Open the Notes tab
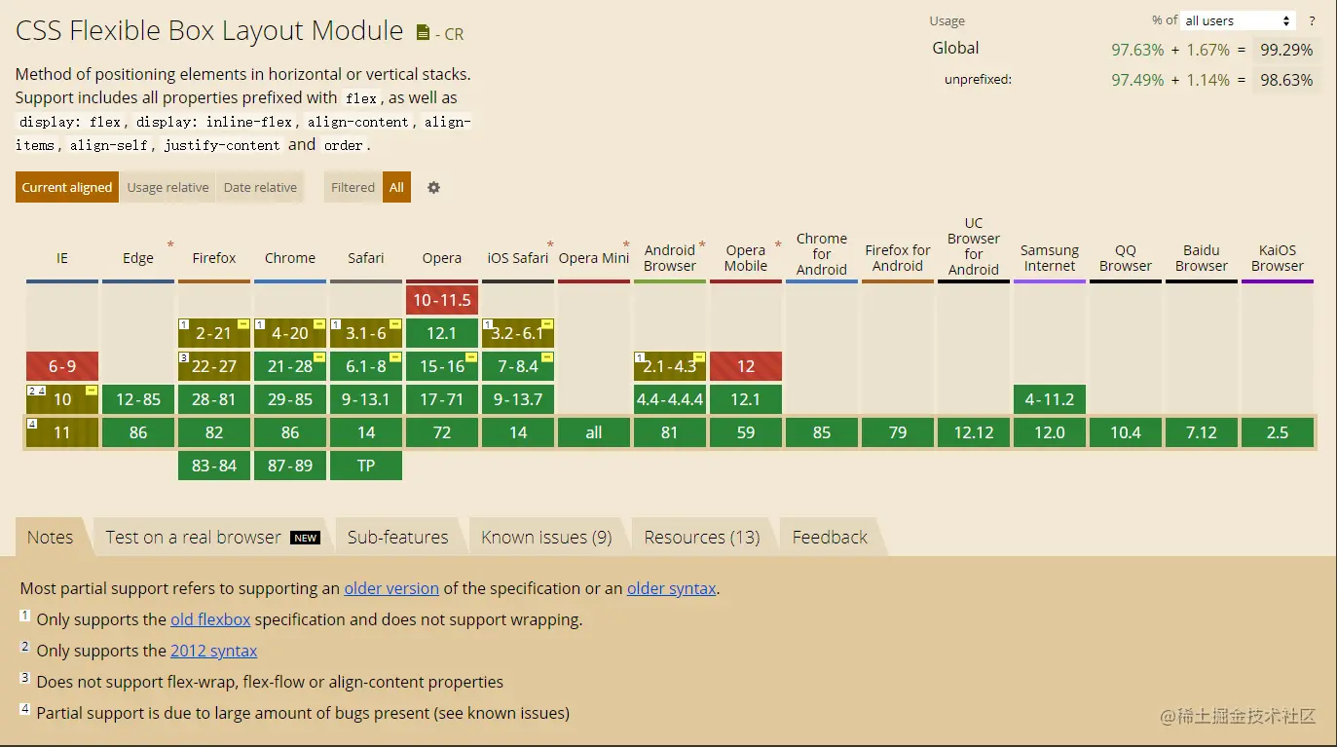This screenshot has height=747, width=1337. pyautogui.click(x=51, y=538)
